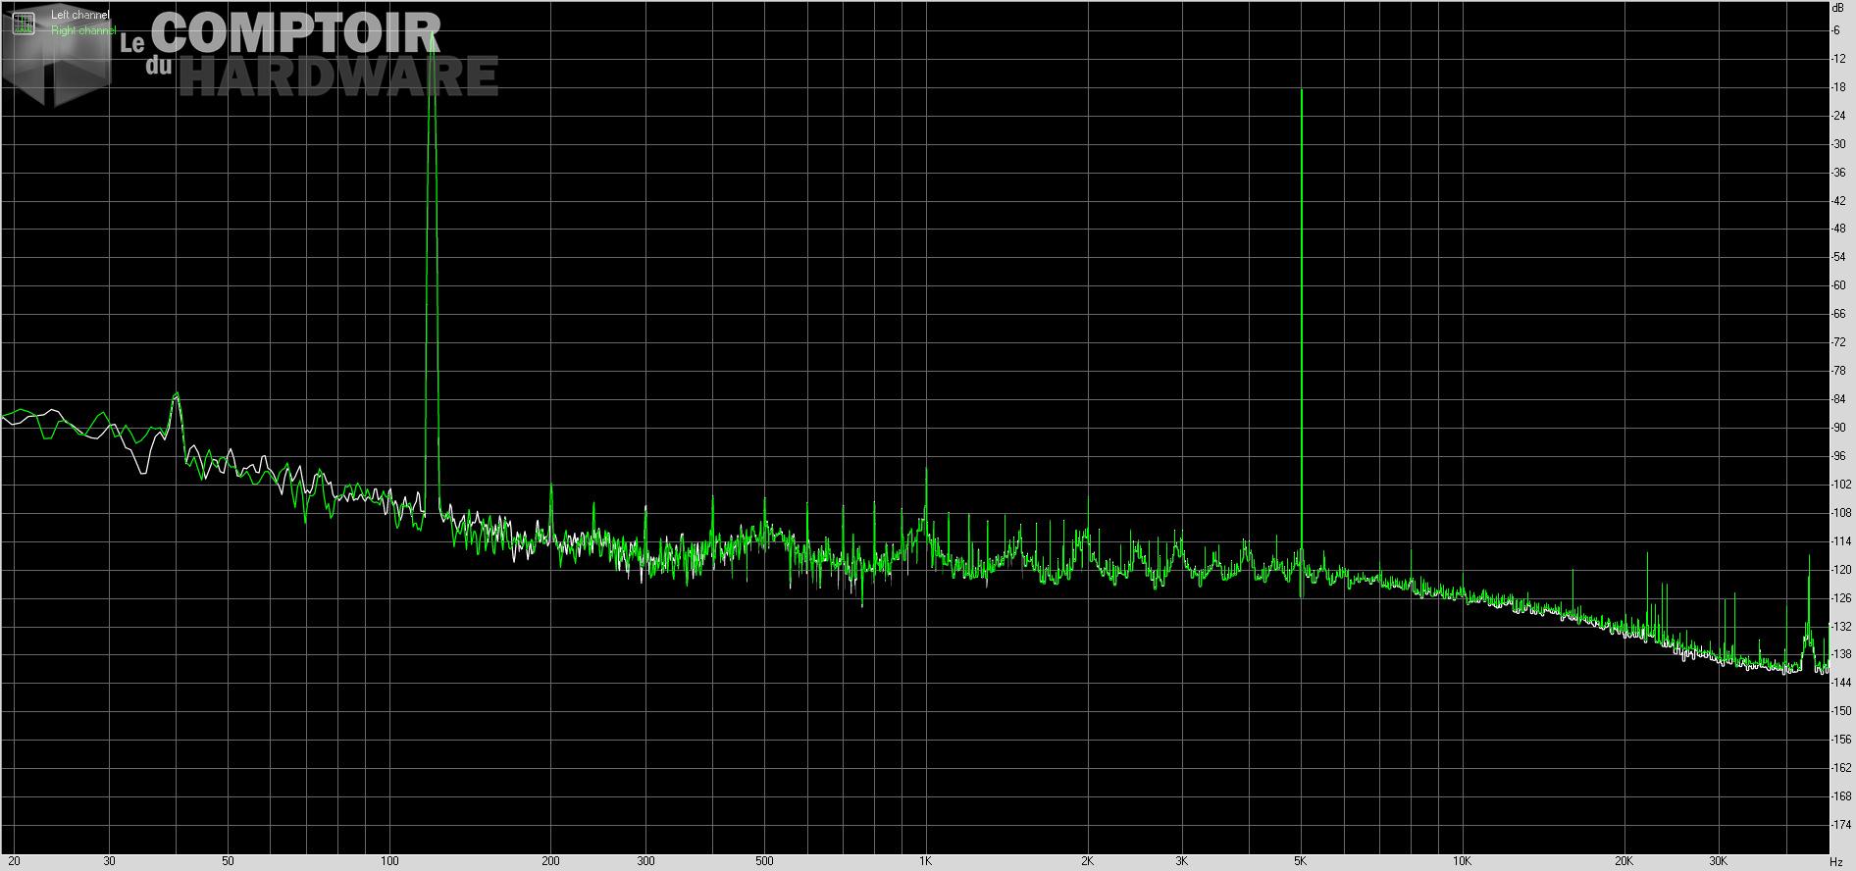Screen dimensions: 1856x871
Task: Click the HARDWARE watermark text
Action: pyautogui.click(x=336, y=77)
